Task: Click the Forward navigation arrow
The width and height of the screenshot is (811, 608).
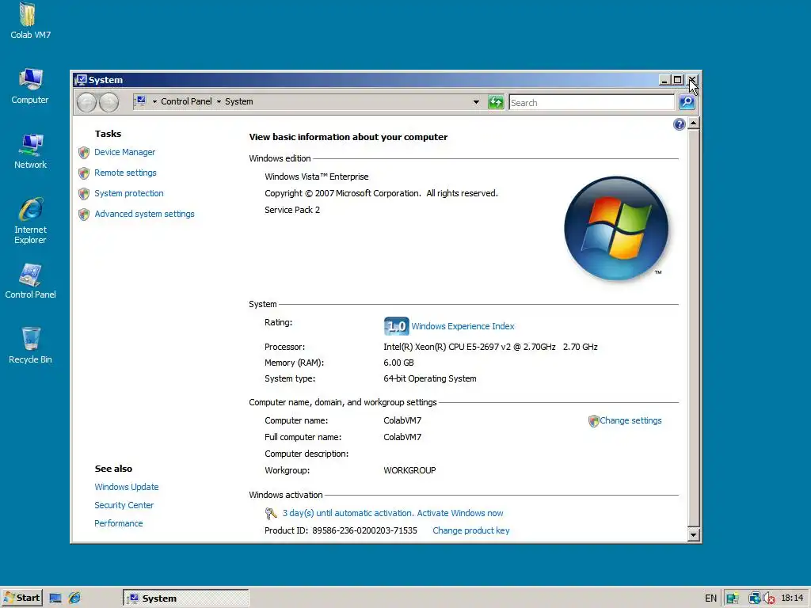Action: point(109,102)
